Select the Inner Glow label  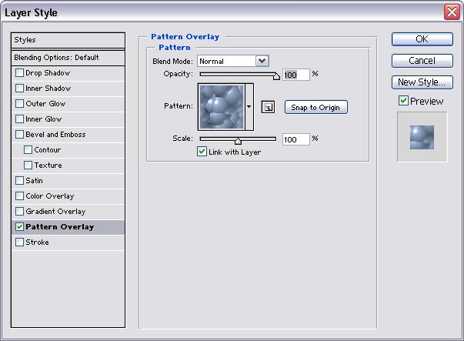click(x=44, y=119)
